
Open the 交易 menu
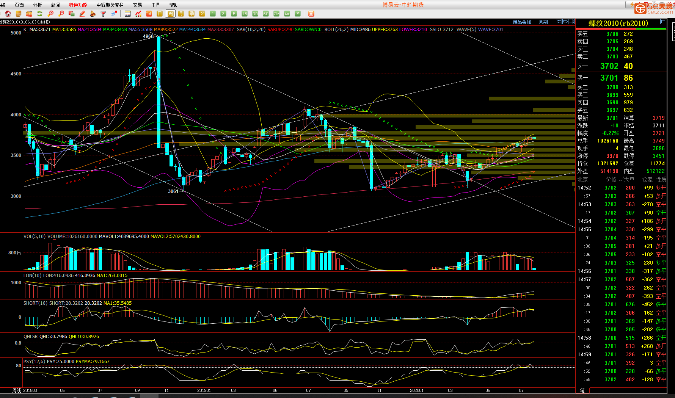tap(137, 5)
